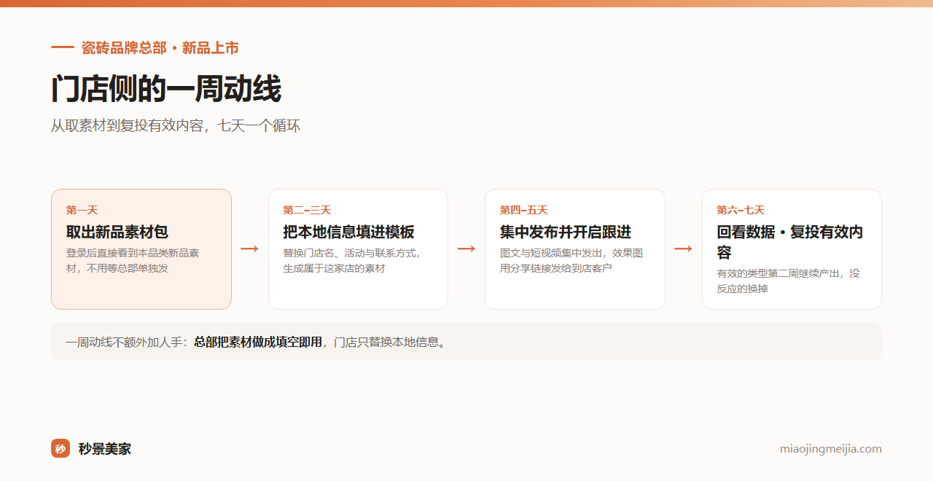The height and width of the screenshot is (481, 933).
Task: Click description 有效的类型第二周继续产出
Action: 788,281
